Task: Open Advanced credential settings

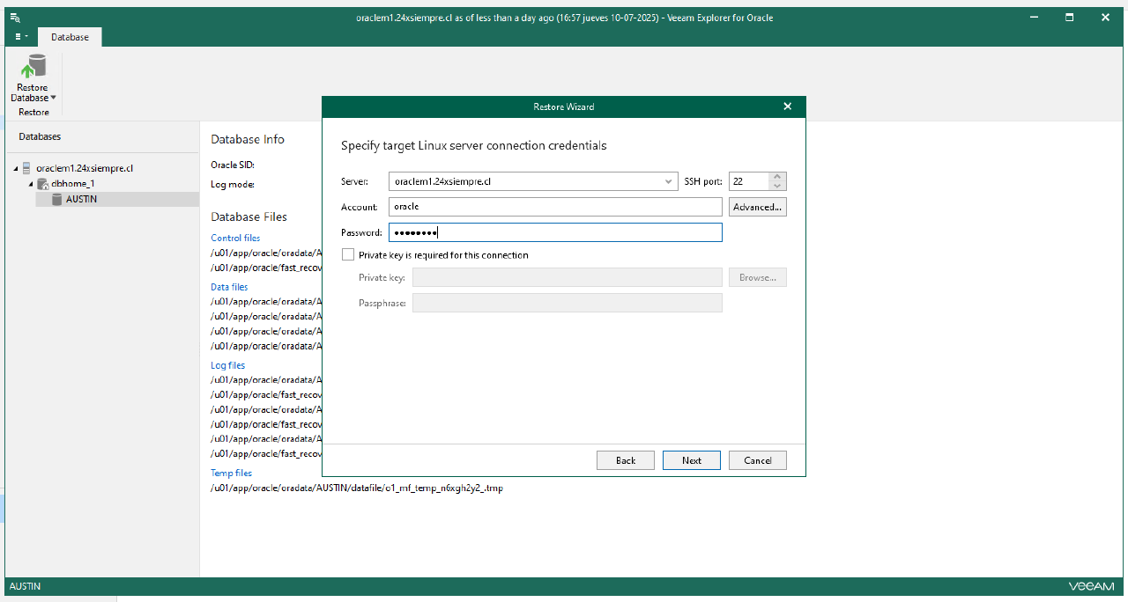Action: [x=757, y=207]
